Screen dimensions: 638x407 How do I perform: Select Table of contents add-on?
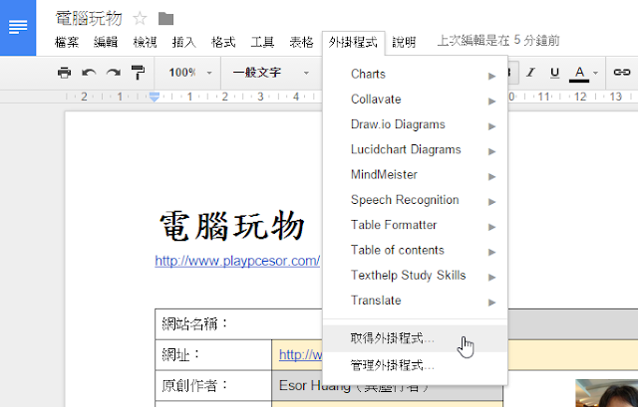pos(415,250)
